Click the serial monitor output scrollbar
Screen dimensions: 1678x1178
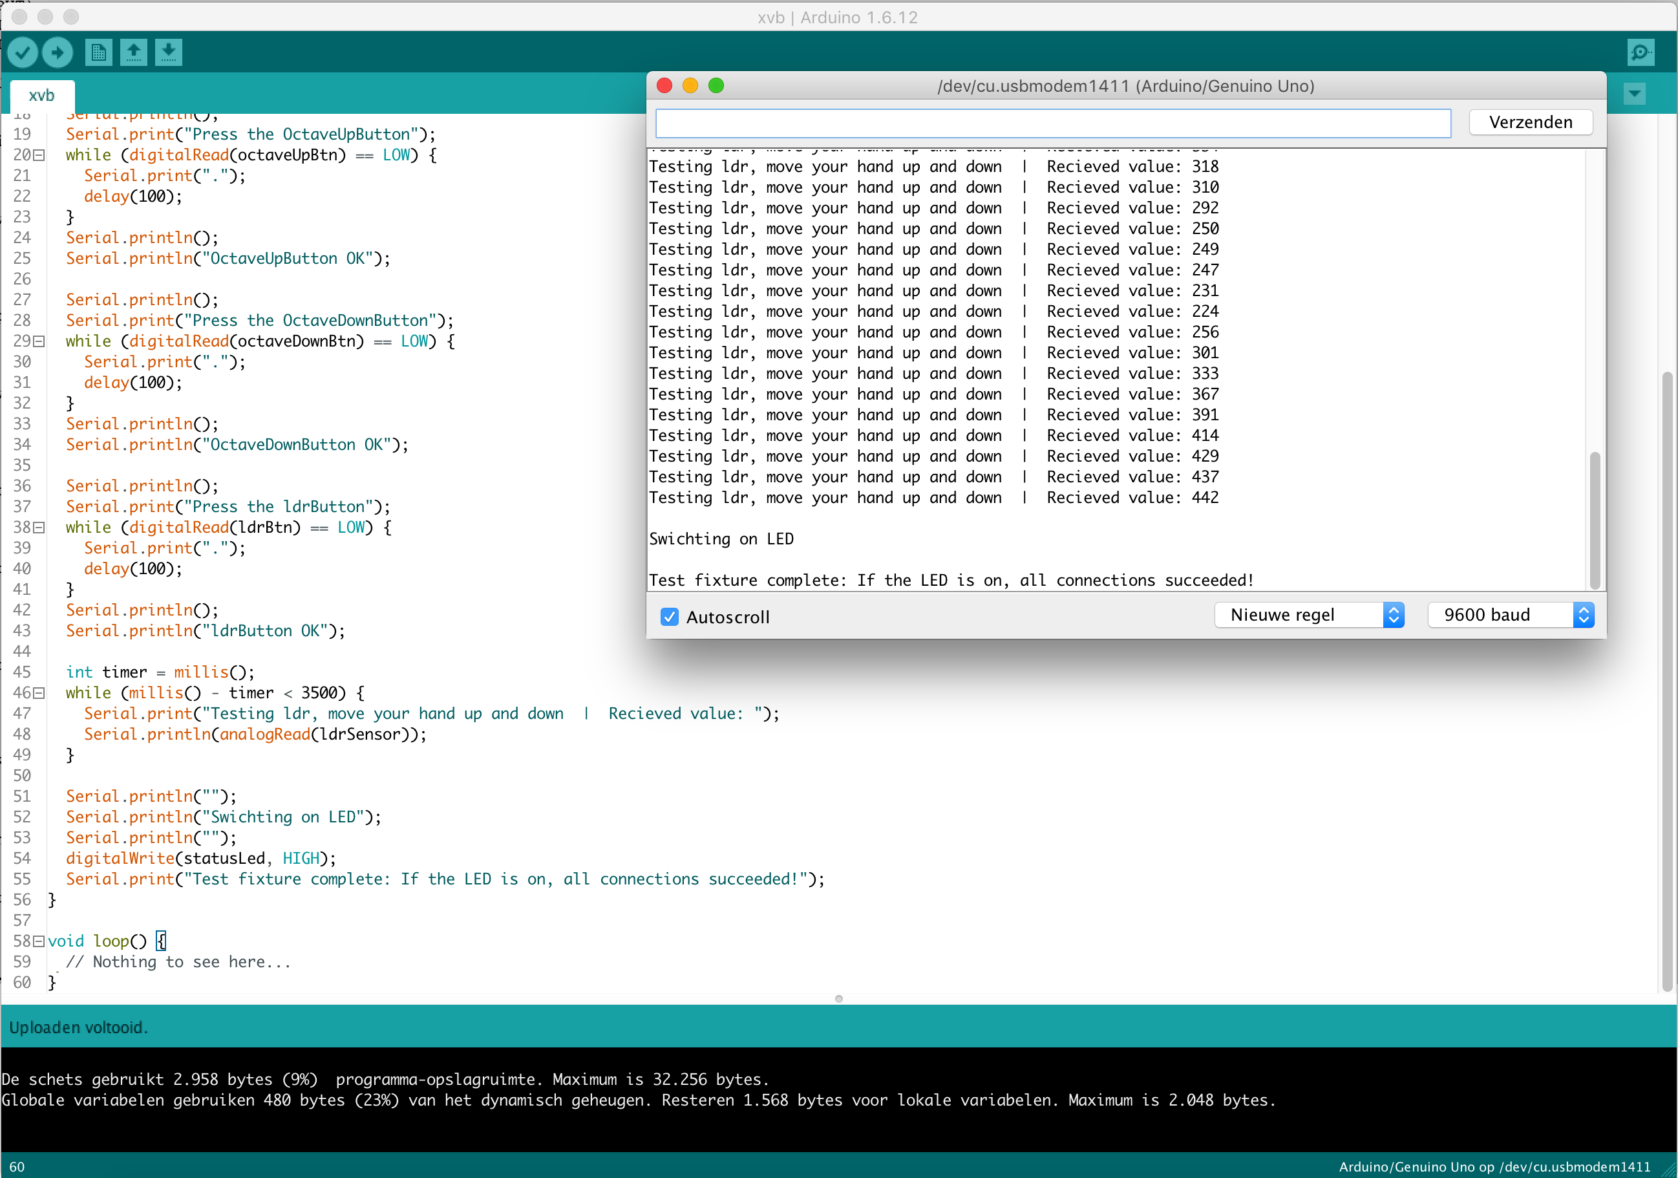1595,519
